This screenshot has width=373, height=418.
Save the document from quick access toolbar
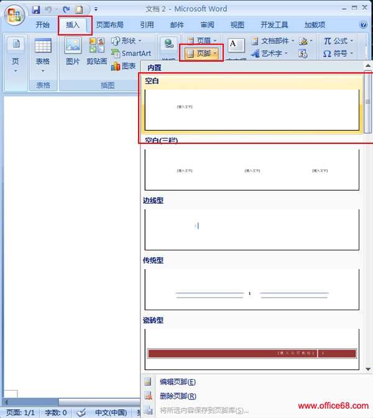(35, 9)
